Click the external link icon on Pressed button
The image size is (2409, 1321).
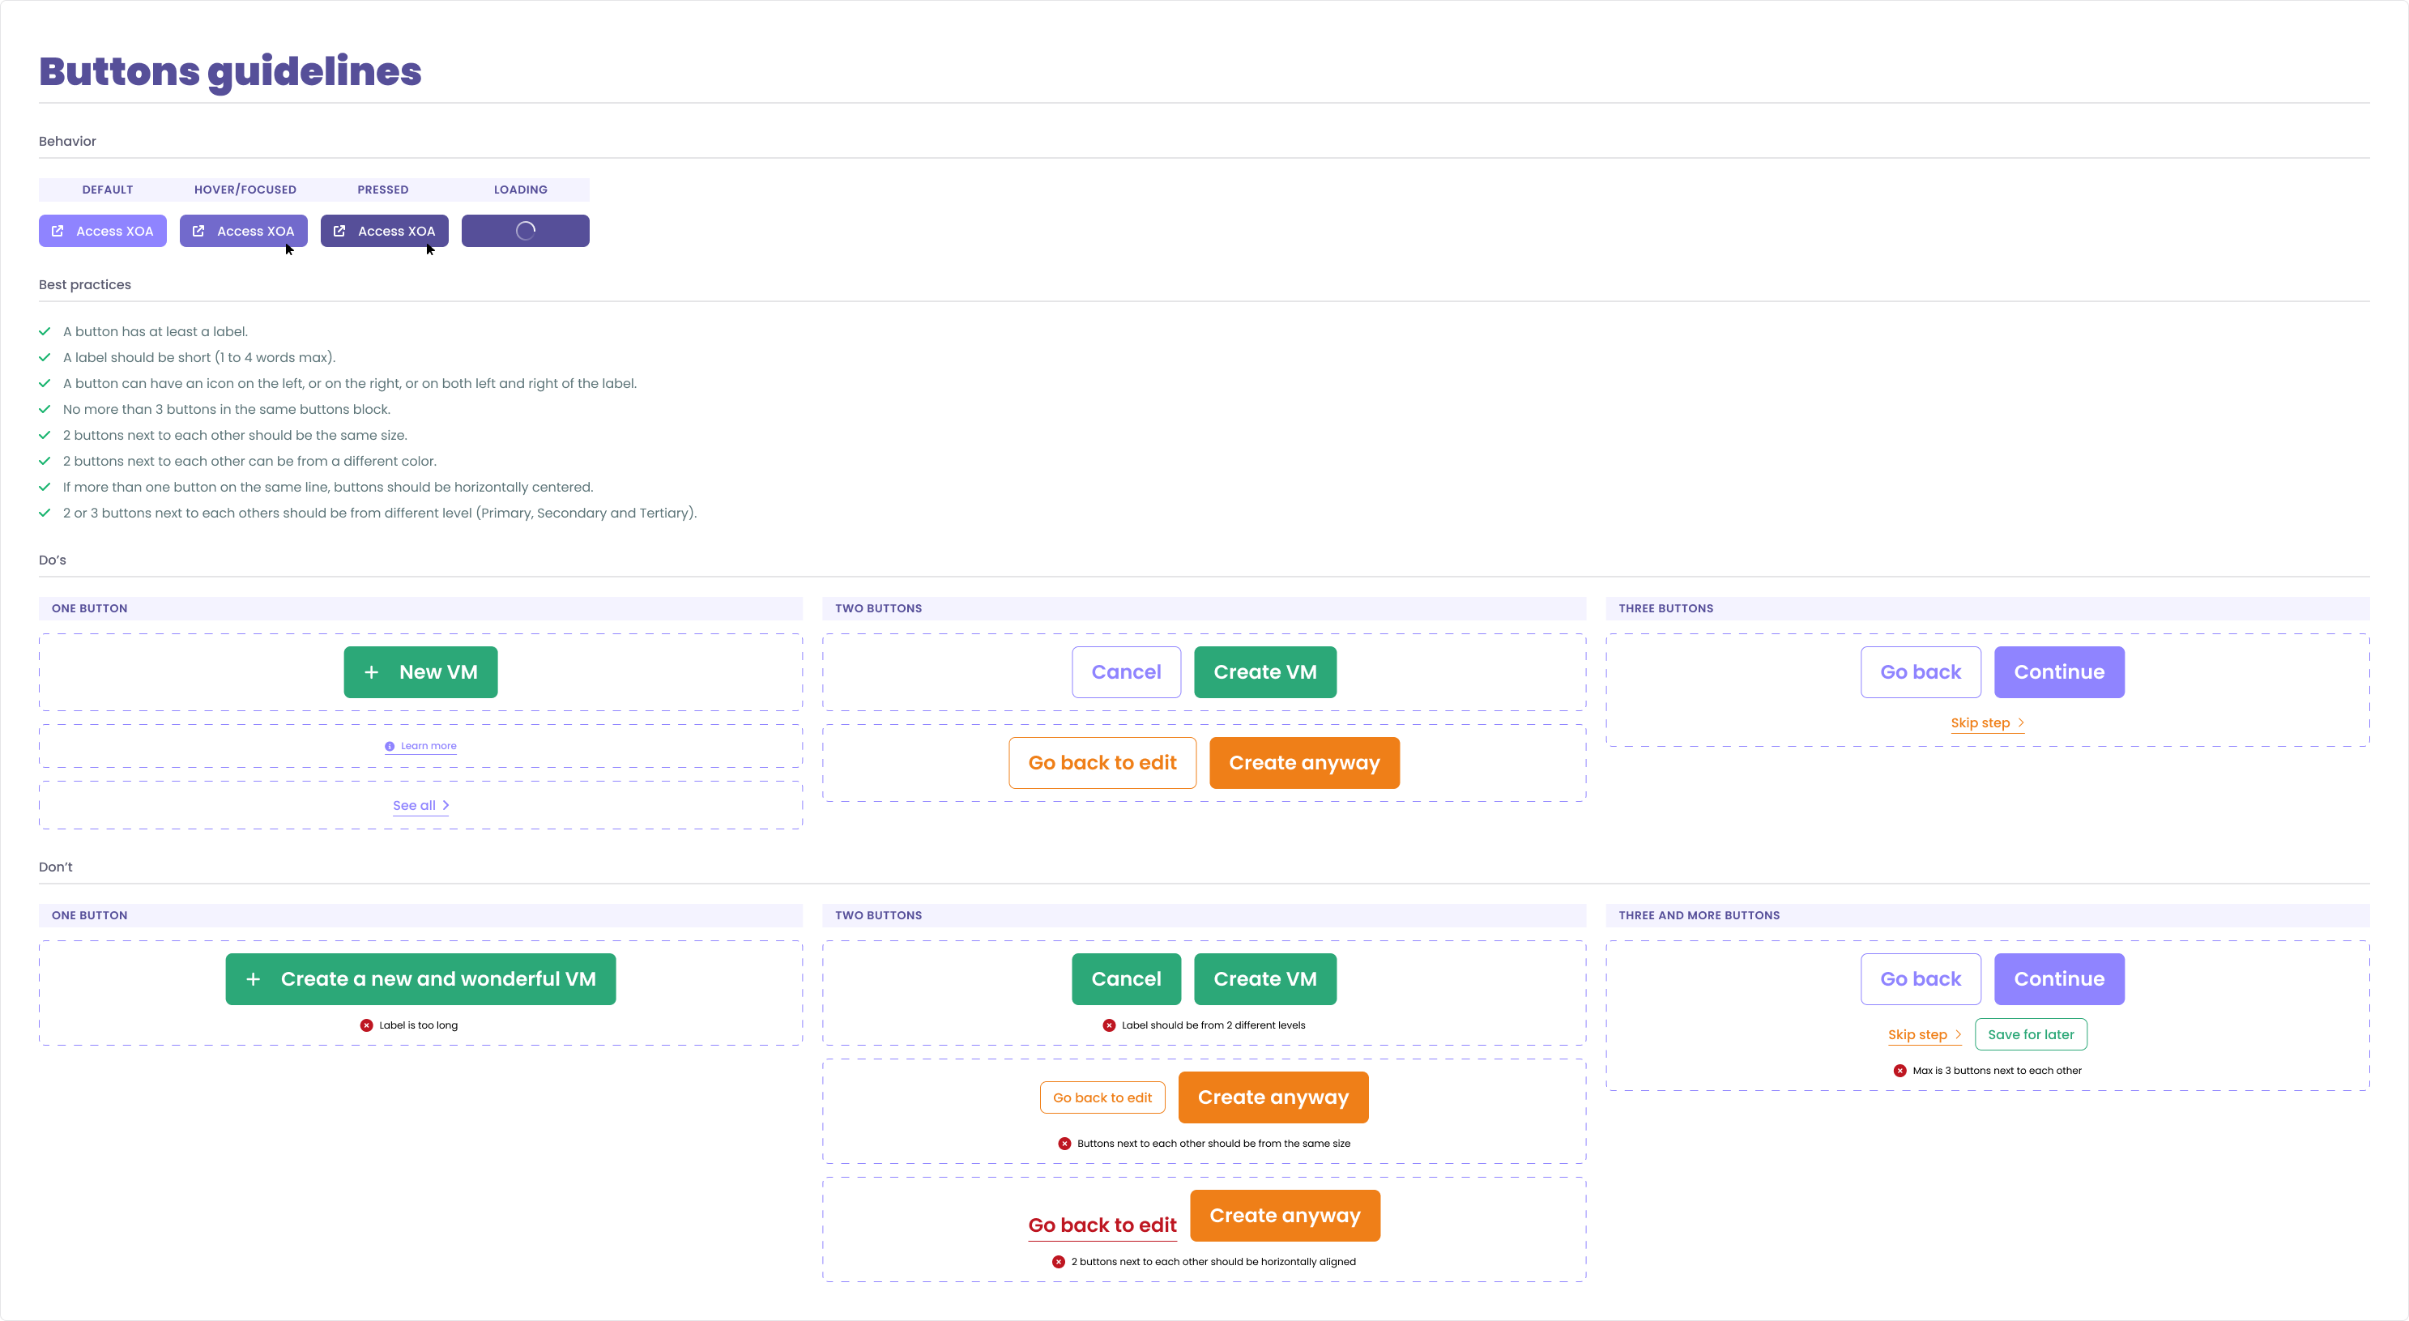pyautogui.click(x=340, y=229)
